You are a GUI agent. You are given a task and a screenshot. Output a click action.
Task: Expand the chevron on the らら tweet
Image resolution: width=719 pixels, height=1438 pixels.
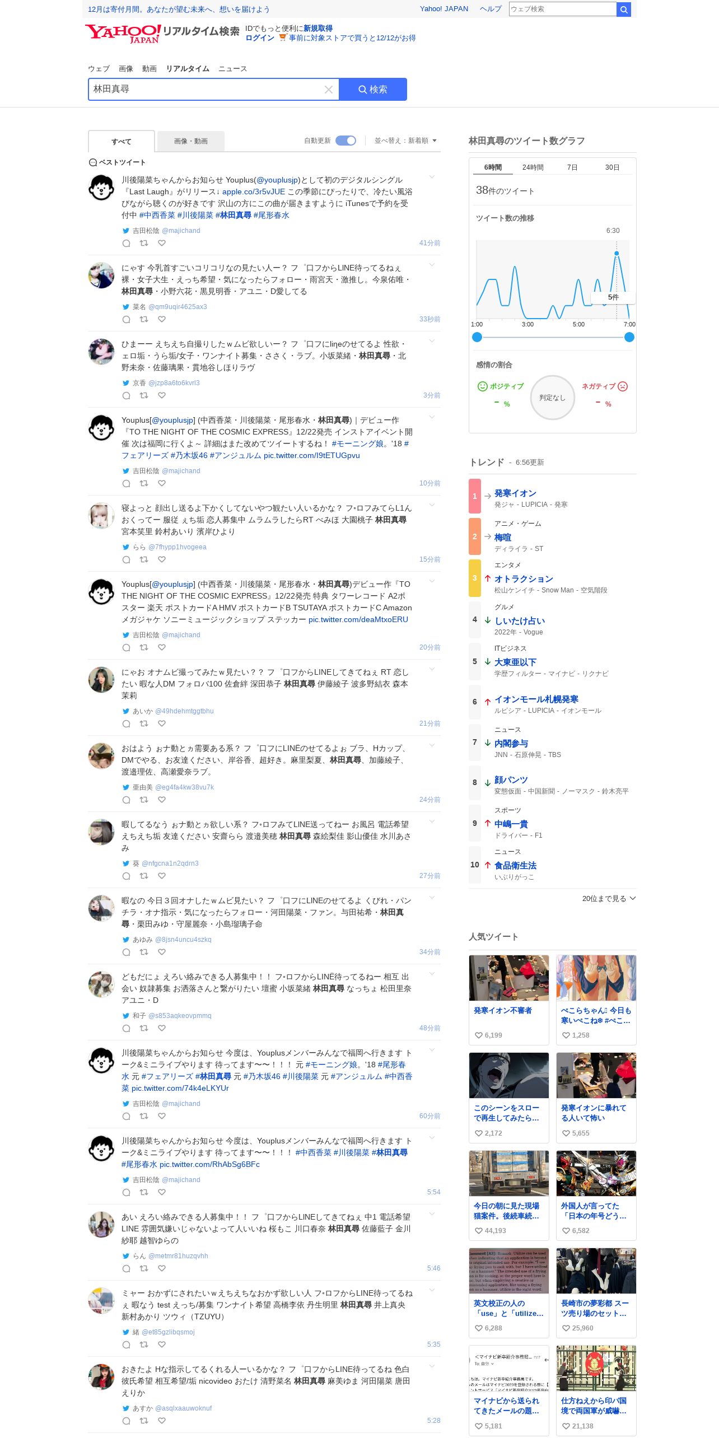(432, 506)
